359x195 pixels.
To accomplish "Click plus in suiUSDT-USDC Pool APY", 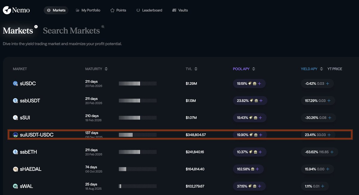I will (x=261, y=135).
